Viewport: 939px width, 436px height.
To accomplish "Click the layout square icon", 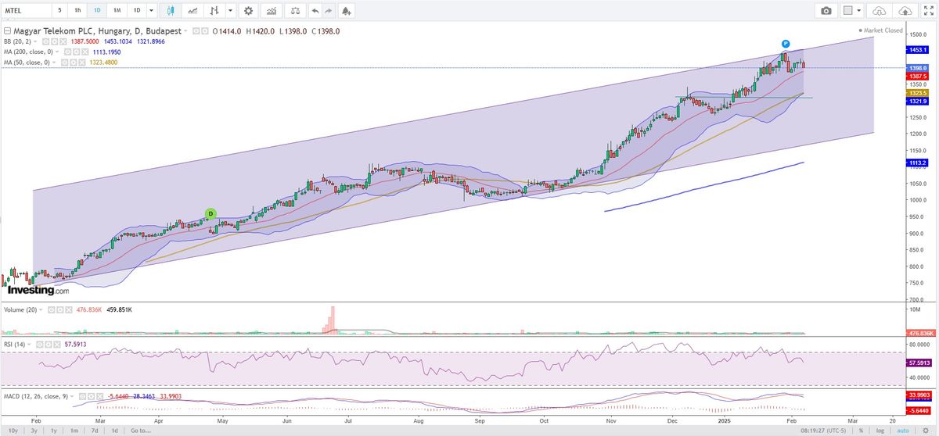I will [848, 11].
